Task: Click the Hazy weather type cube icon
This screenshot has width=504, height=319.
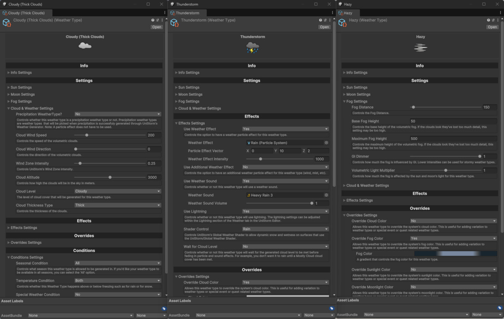Action: tap(342, 22)
